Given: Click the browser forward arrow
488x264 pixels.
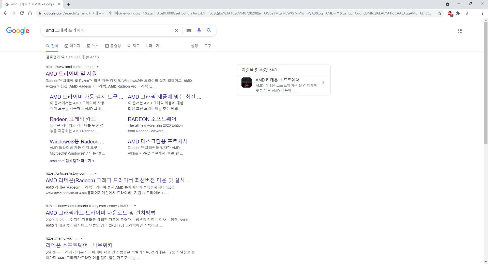Looking at the screenshot, I should coord(14,13).
